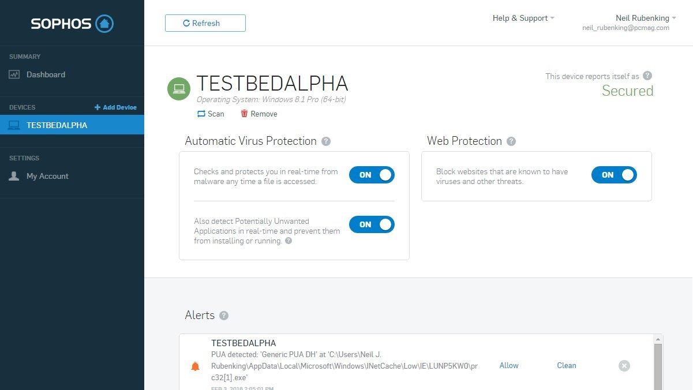Open help icon next to Web Protection
This screenshot has height=390, width=693.
[x=511, y=141]
